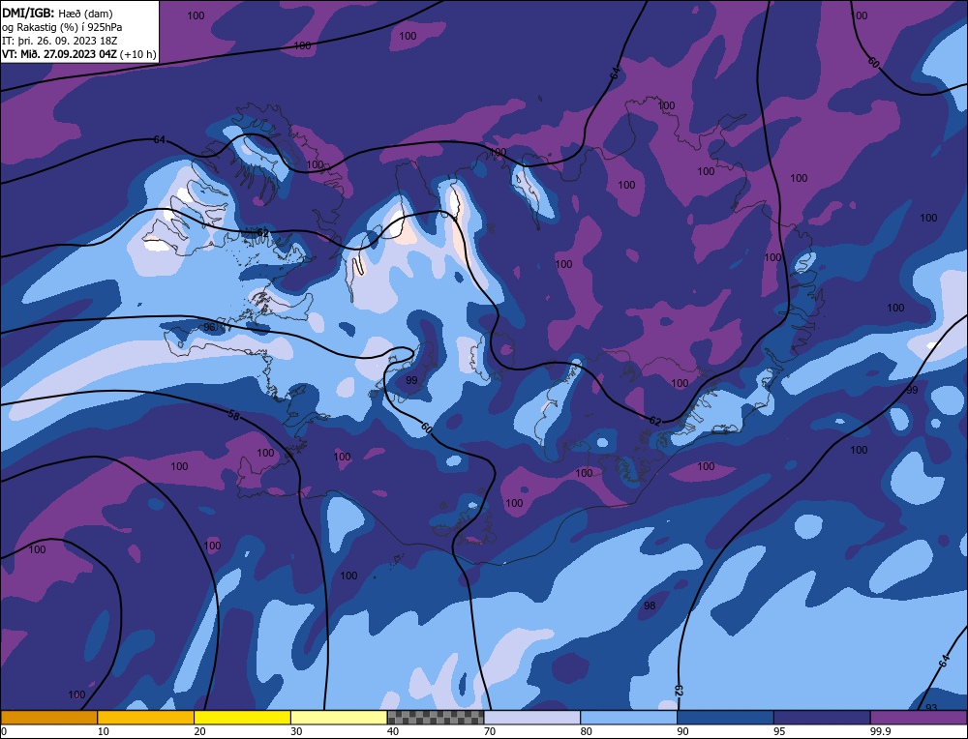
Task: Click the medium blue 90–95 legend swatch
Action: tap(725, 717)
